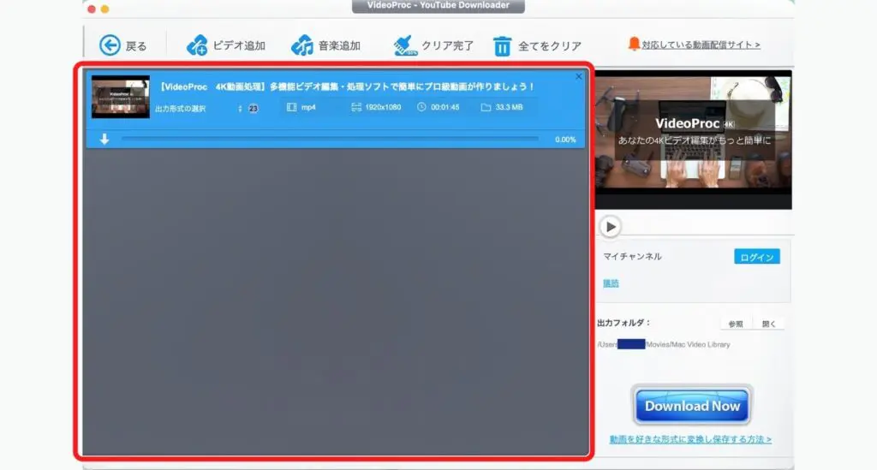
Task: Click the 音楽追加 add music icon
Action: point(302,45)
